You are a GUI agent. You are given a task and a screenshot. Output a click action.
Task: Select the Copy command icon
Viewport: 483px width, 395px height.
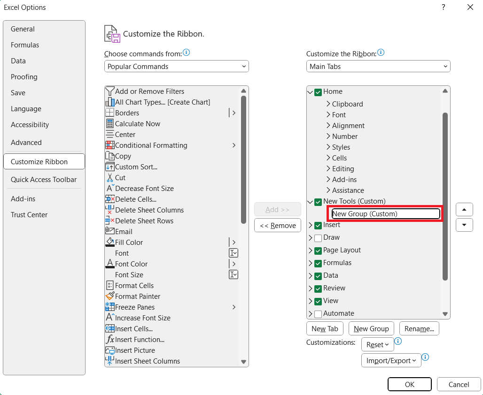(109, 156)
